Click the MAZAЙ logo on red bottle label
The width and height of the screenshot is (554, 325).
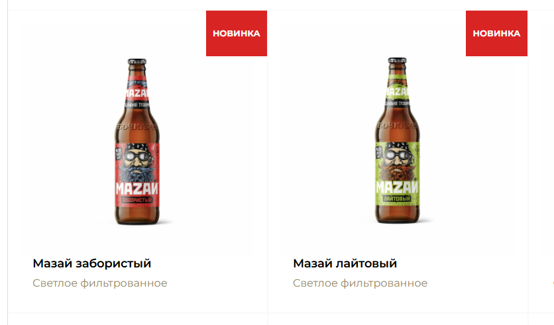137,189
